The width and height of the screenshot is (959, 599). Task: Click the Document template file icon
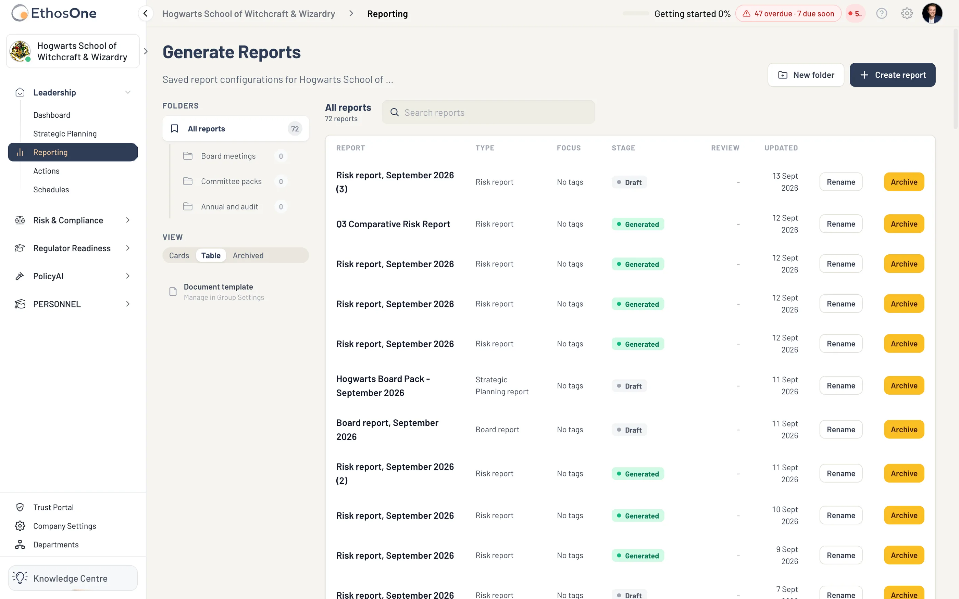point(173,292)
